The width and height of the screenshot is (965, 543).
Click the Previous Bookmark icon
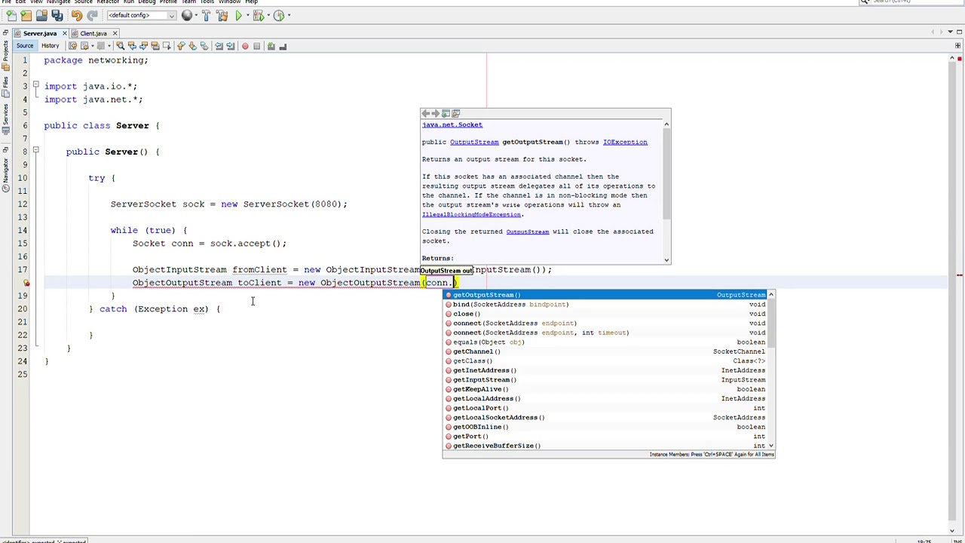point(181,46)
